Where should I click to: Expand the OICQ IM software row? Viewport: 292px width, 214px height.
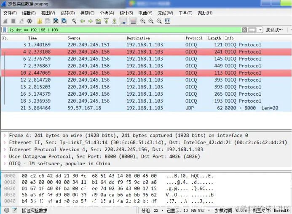pyautogui.click(x=5, y=163)
